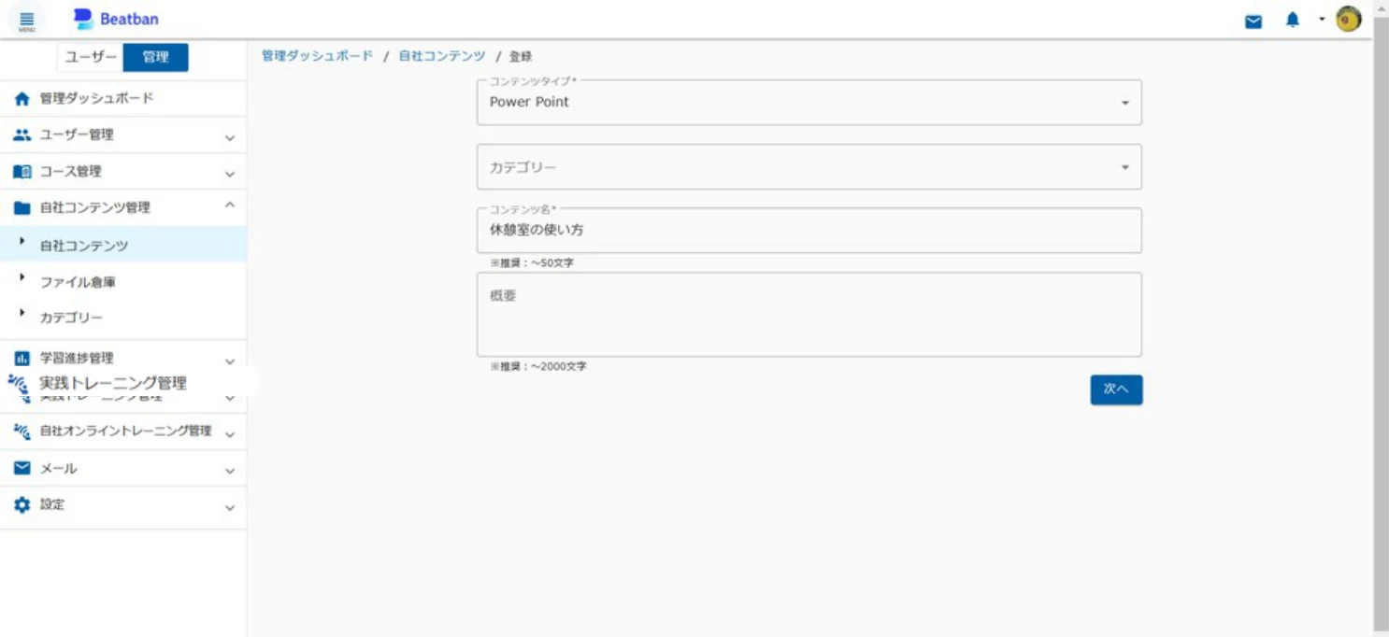This screenshot has height=637, width=1389.
Task: Expand the 学習進捗管理 chevron
Action: tap(230, 361)
